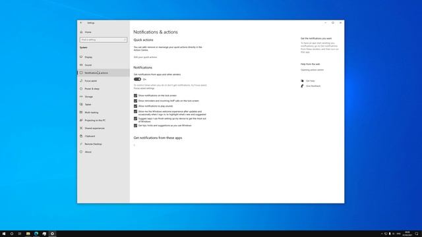Click the Projecting to this PC icon
Screen dimensions: 422x237
click(81, 120)
